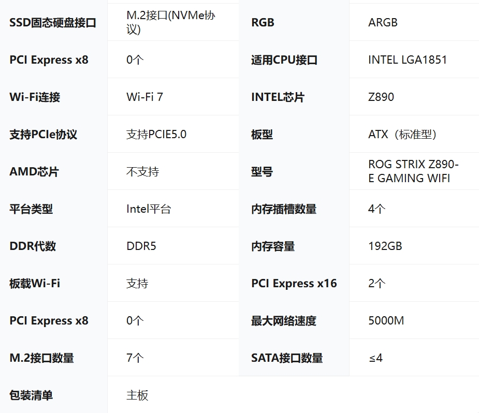
Task: Select the 板载Wi-Fi label
Action: click(x=35, y=284)
